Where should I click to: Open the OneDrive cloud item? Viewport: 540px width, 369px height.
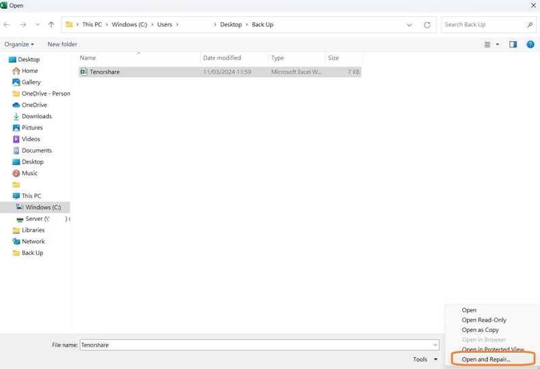(30, 105)
